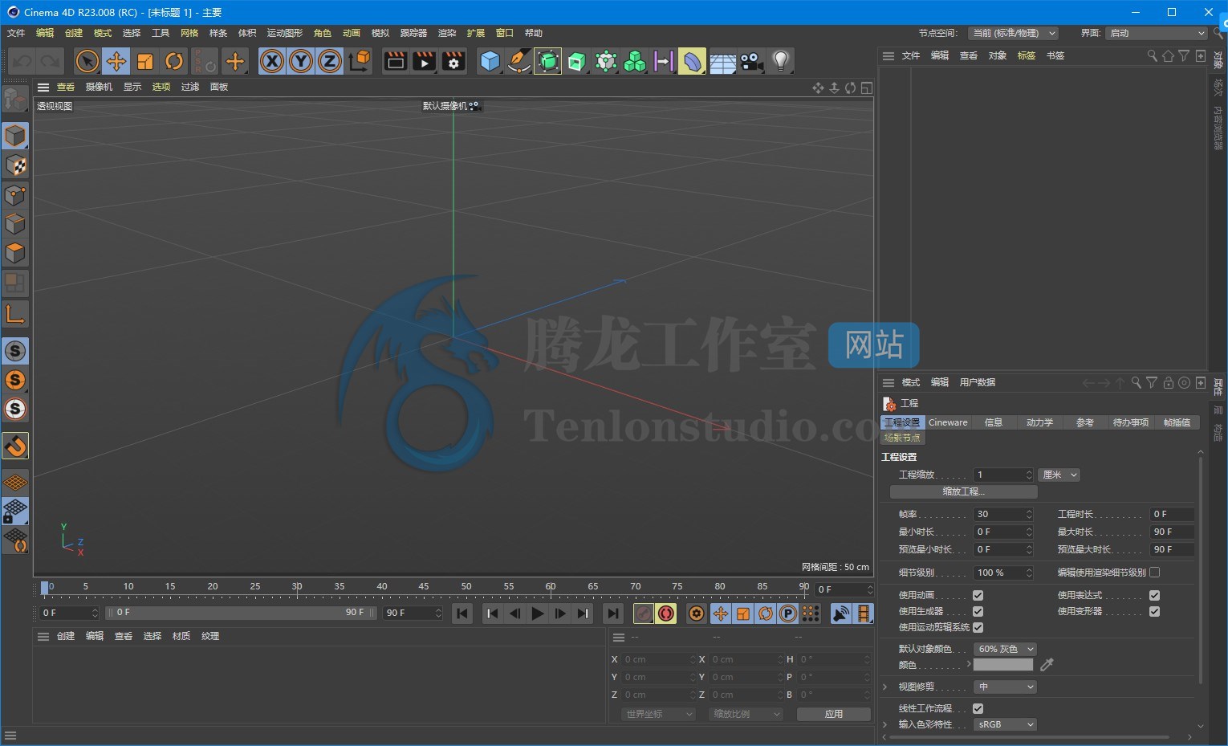The width and height of the screenshot is (1228, 746).
Task: Toggle Y axis lock
Action: (x=301, y=61)
